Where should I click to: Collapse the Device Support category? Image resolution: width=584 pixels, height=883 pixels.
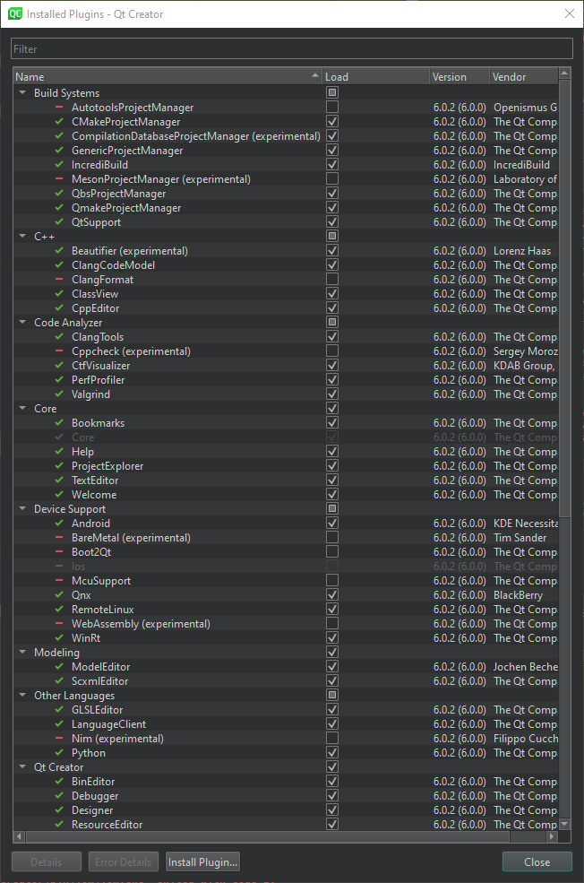[22, 509]
